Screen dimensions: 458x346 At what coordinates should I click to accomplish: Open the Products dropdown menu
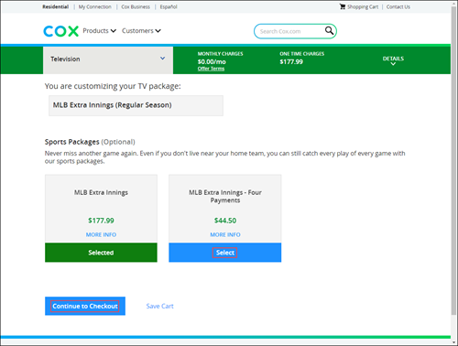pyautogui.click(x=100, y=31)
